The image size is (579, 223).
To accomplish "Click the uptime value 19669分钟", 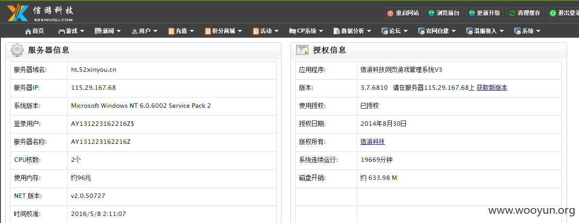I will tap(377, 160).
